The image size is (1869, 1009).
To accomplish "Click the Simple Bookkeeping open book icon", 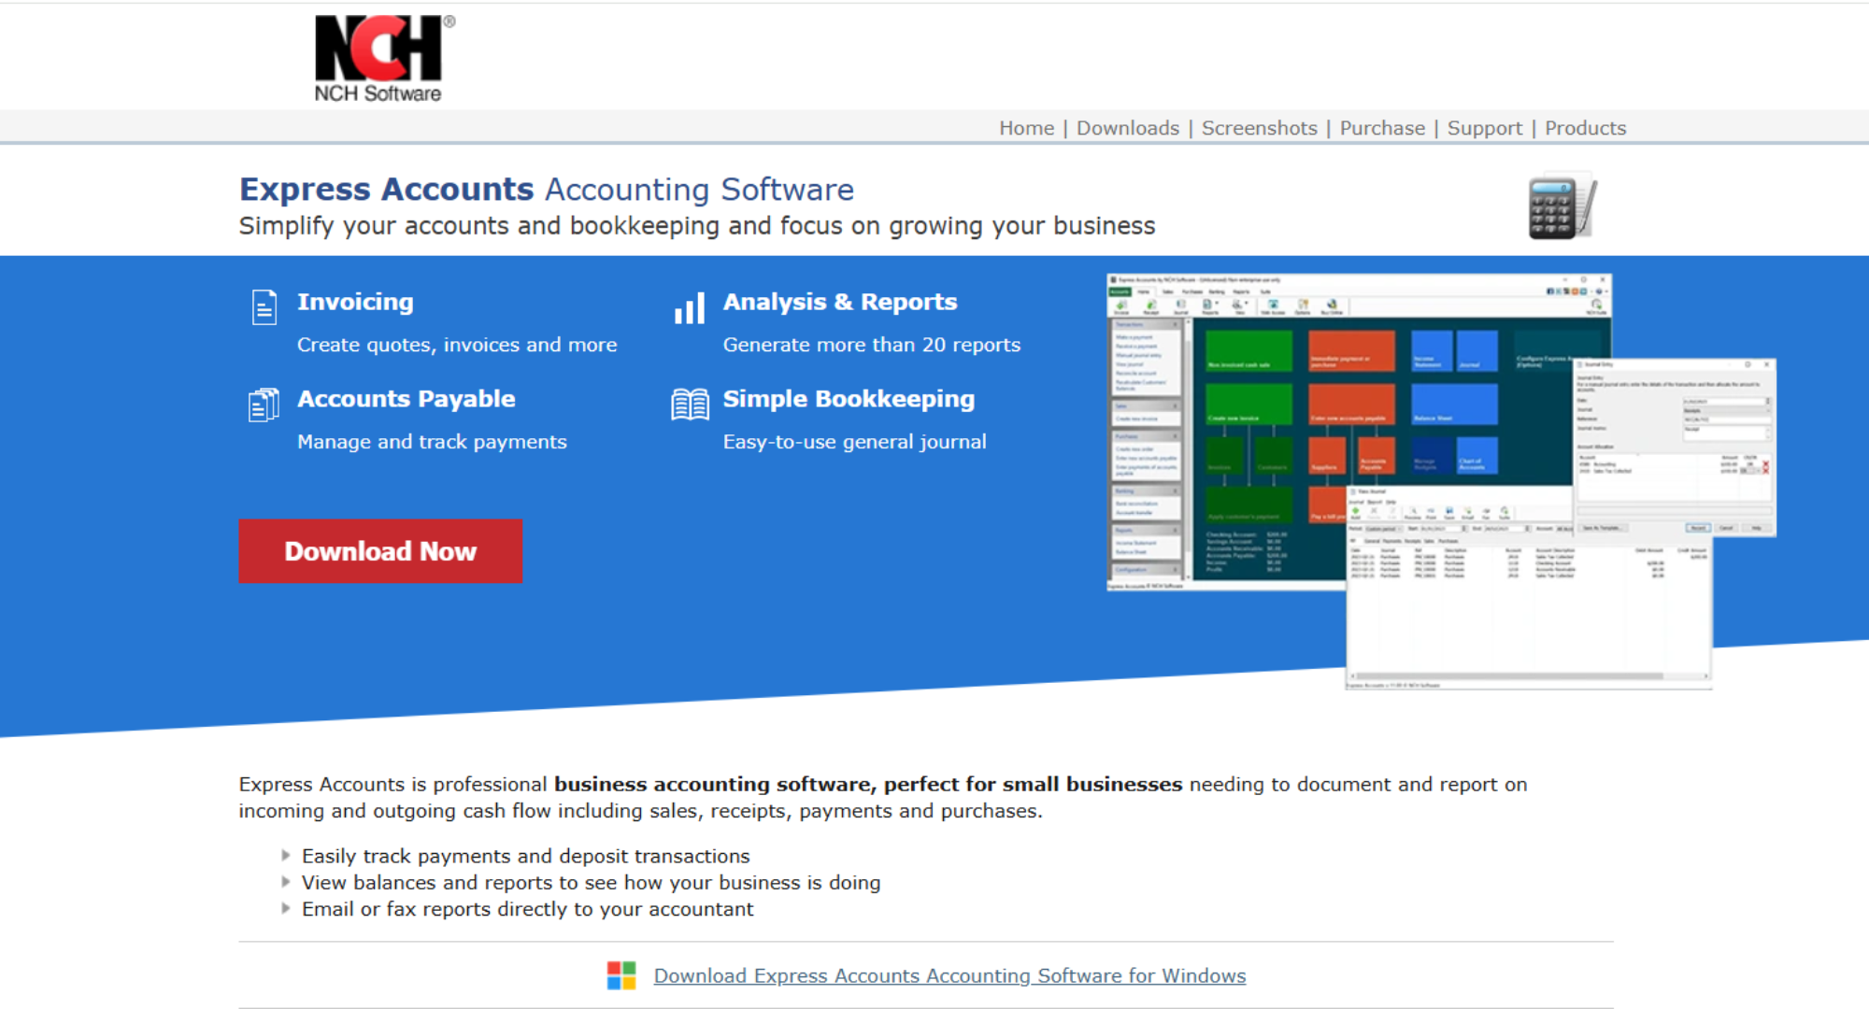I will pyautogui.click(x=690, y=405).
